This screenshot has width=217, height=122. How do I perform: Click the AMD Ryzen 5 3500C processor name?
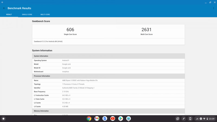click(80, 80)
